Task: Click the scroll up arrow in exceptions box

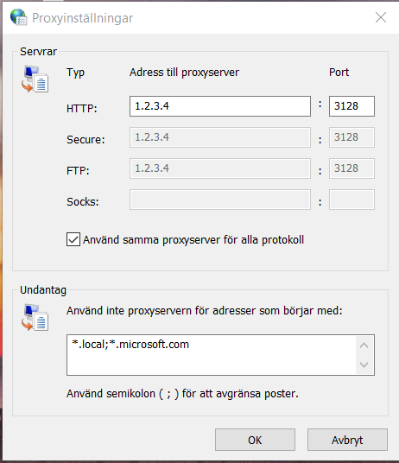Action: click(x=364, y=346)
